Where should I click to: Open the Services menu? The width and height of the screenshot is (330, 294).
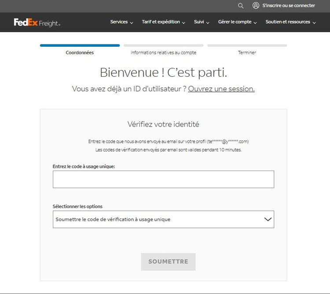pyautogui.click(x=119, y=22)
